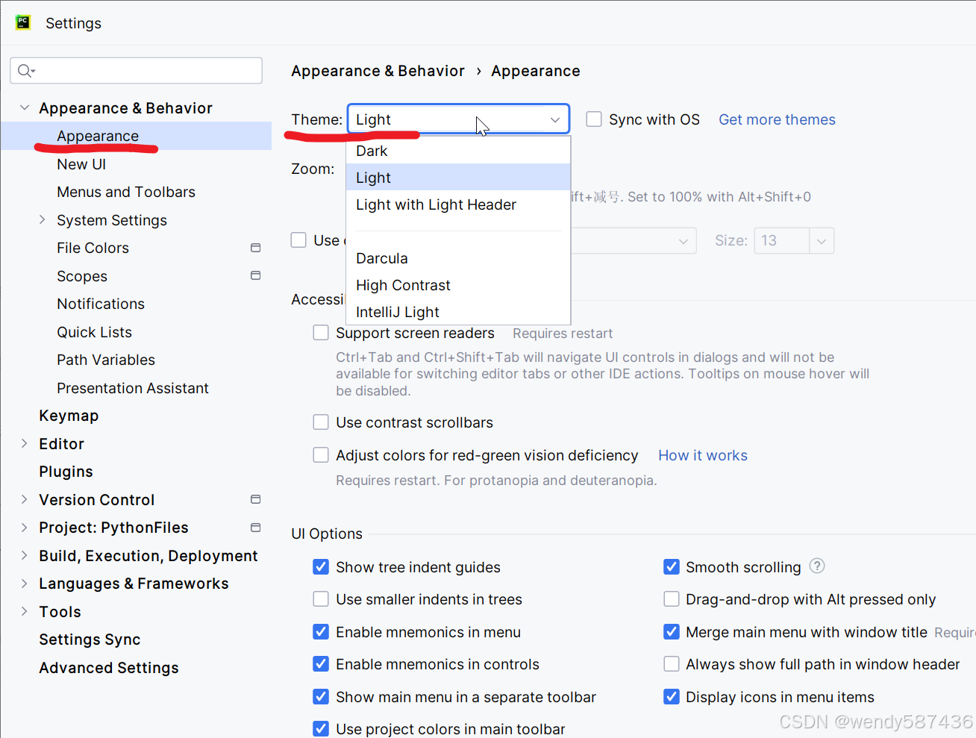Expand Project: PythonFiles node
Screen dimensions: 976x738
pyautogui.click(x=25, y=528)
